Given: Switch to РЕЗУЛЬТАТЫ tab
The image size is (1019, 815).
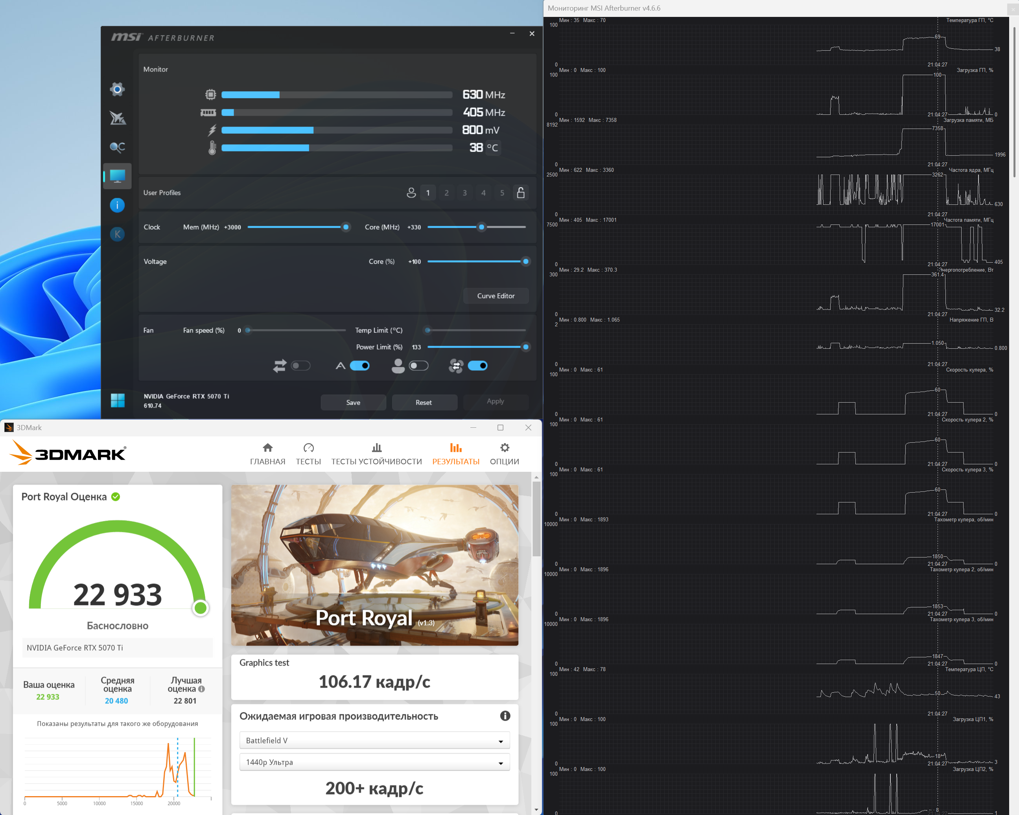Looking at the screenshot, I should [x=455, y=454].
